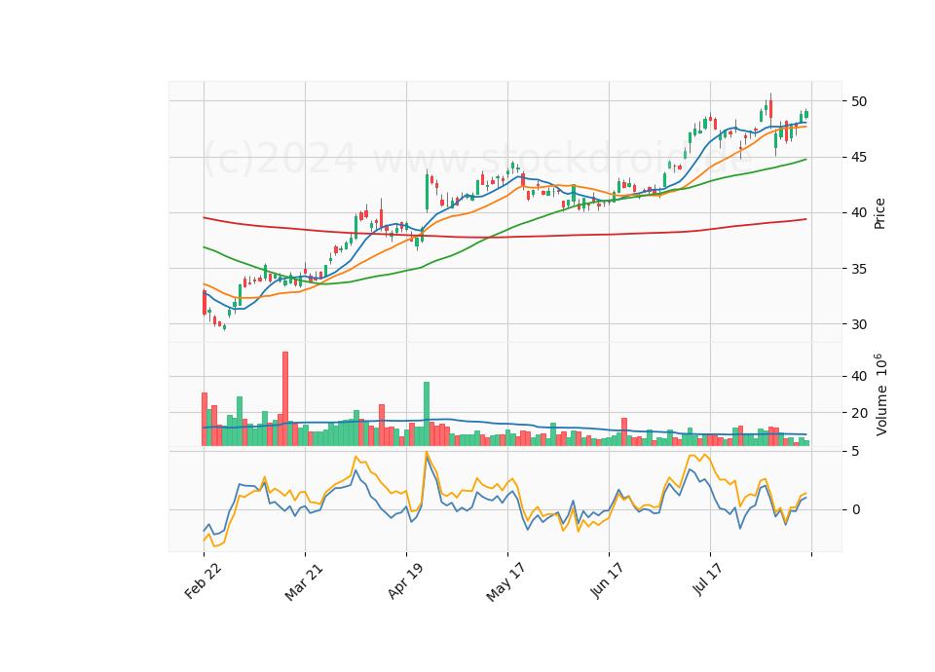The image size is (935, 672).
Task: Click the price axis value 40
Action: [x=859, y=213]
